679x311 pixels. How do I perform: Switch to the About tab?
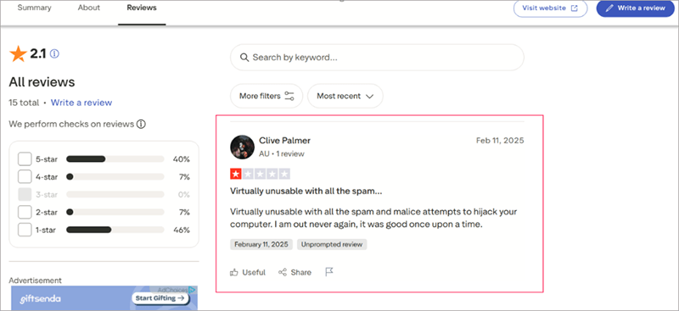(89, 8)
